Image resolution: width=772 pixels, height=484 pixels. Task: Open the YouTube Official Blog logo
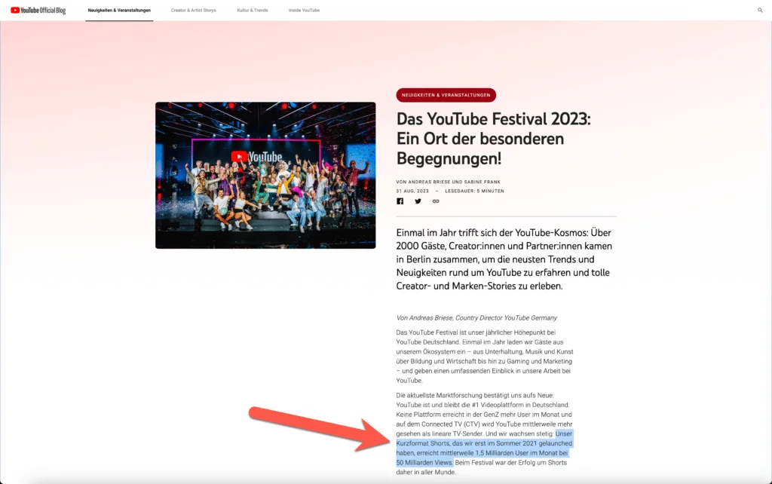click(x=38, y=10)
